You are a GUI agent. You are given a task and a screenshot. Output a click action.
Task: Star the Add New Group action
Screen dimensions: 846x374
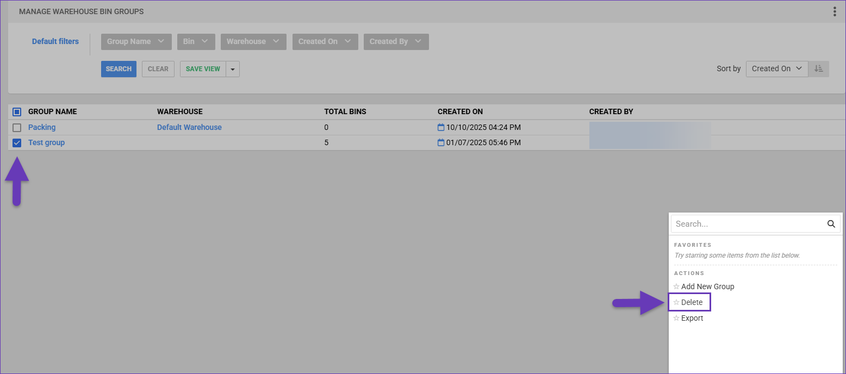(676, 286)
